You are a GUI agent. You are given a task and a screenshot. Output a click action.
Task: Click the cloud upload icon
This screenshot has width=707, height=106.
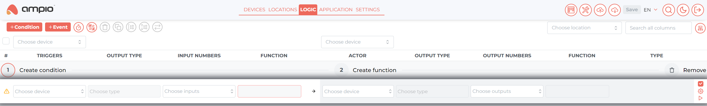600,10
